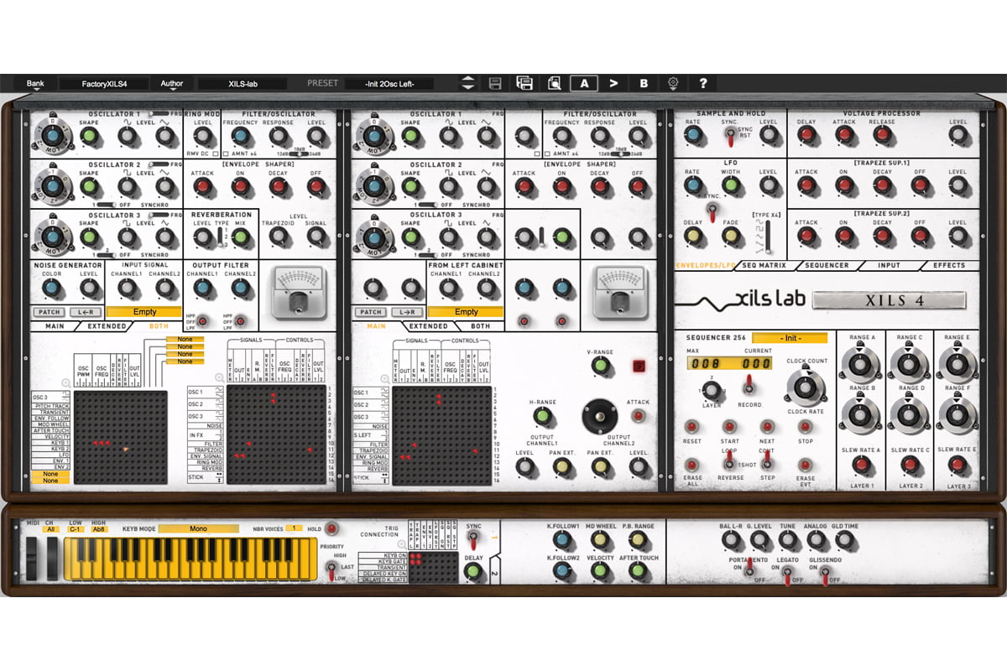Click the red square button beside V-Range

[638, 365]
